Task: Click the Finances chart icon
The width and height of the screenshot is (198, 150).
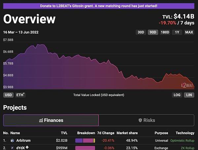Action: pos(41,120)
